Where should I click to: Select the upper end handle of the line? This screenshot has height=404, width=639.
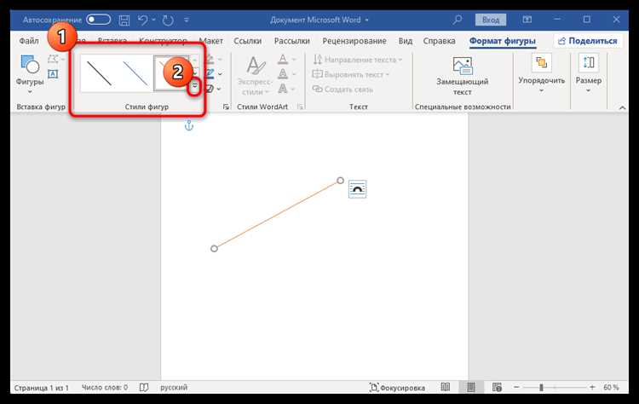click(x=340, y=180)
